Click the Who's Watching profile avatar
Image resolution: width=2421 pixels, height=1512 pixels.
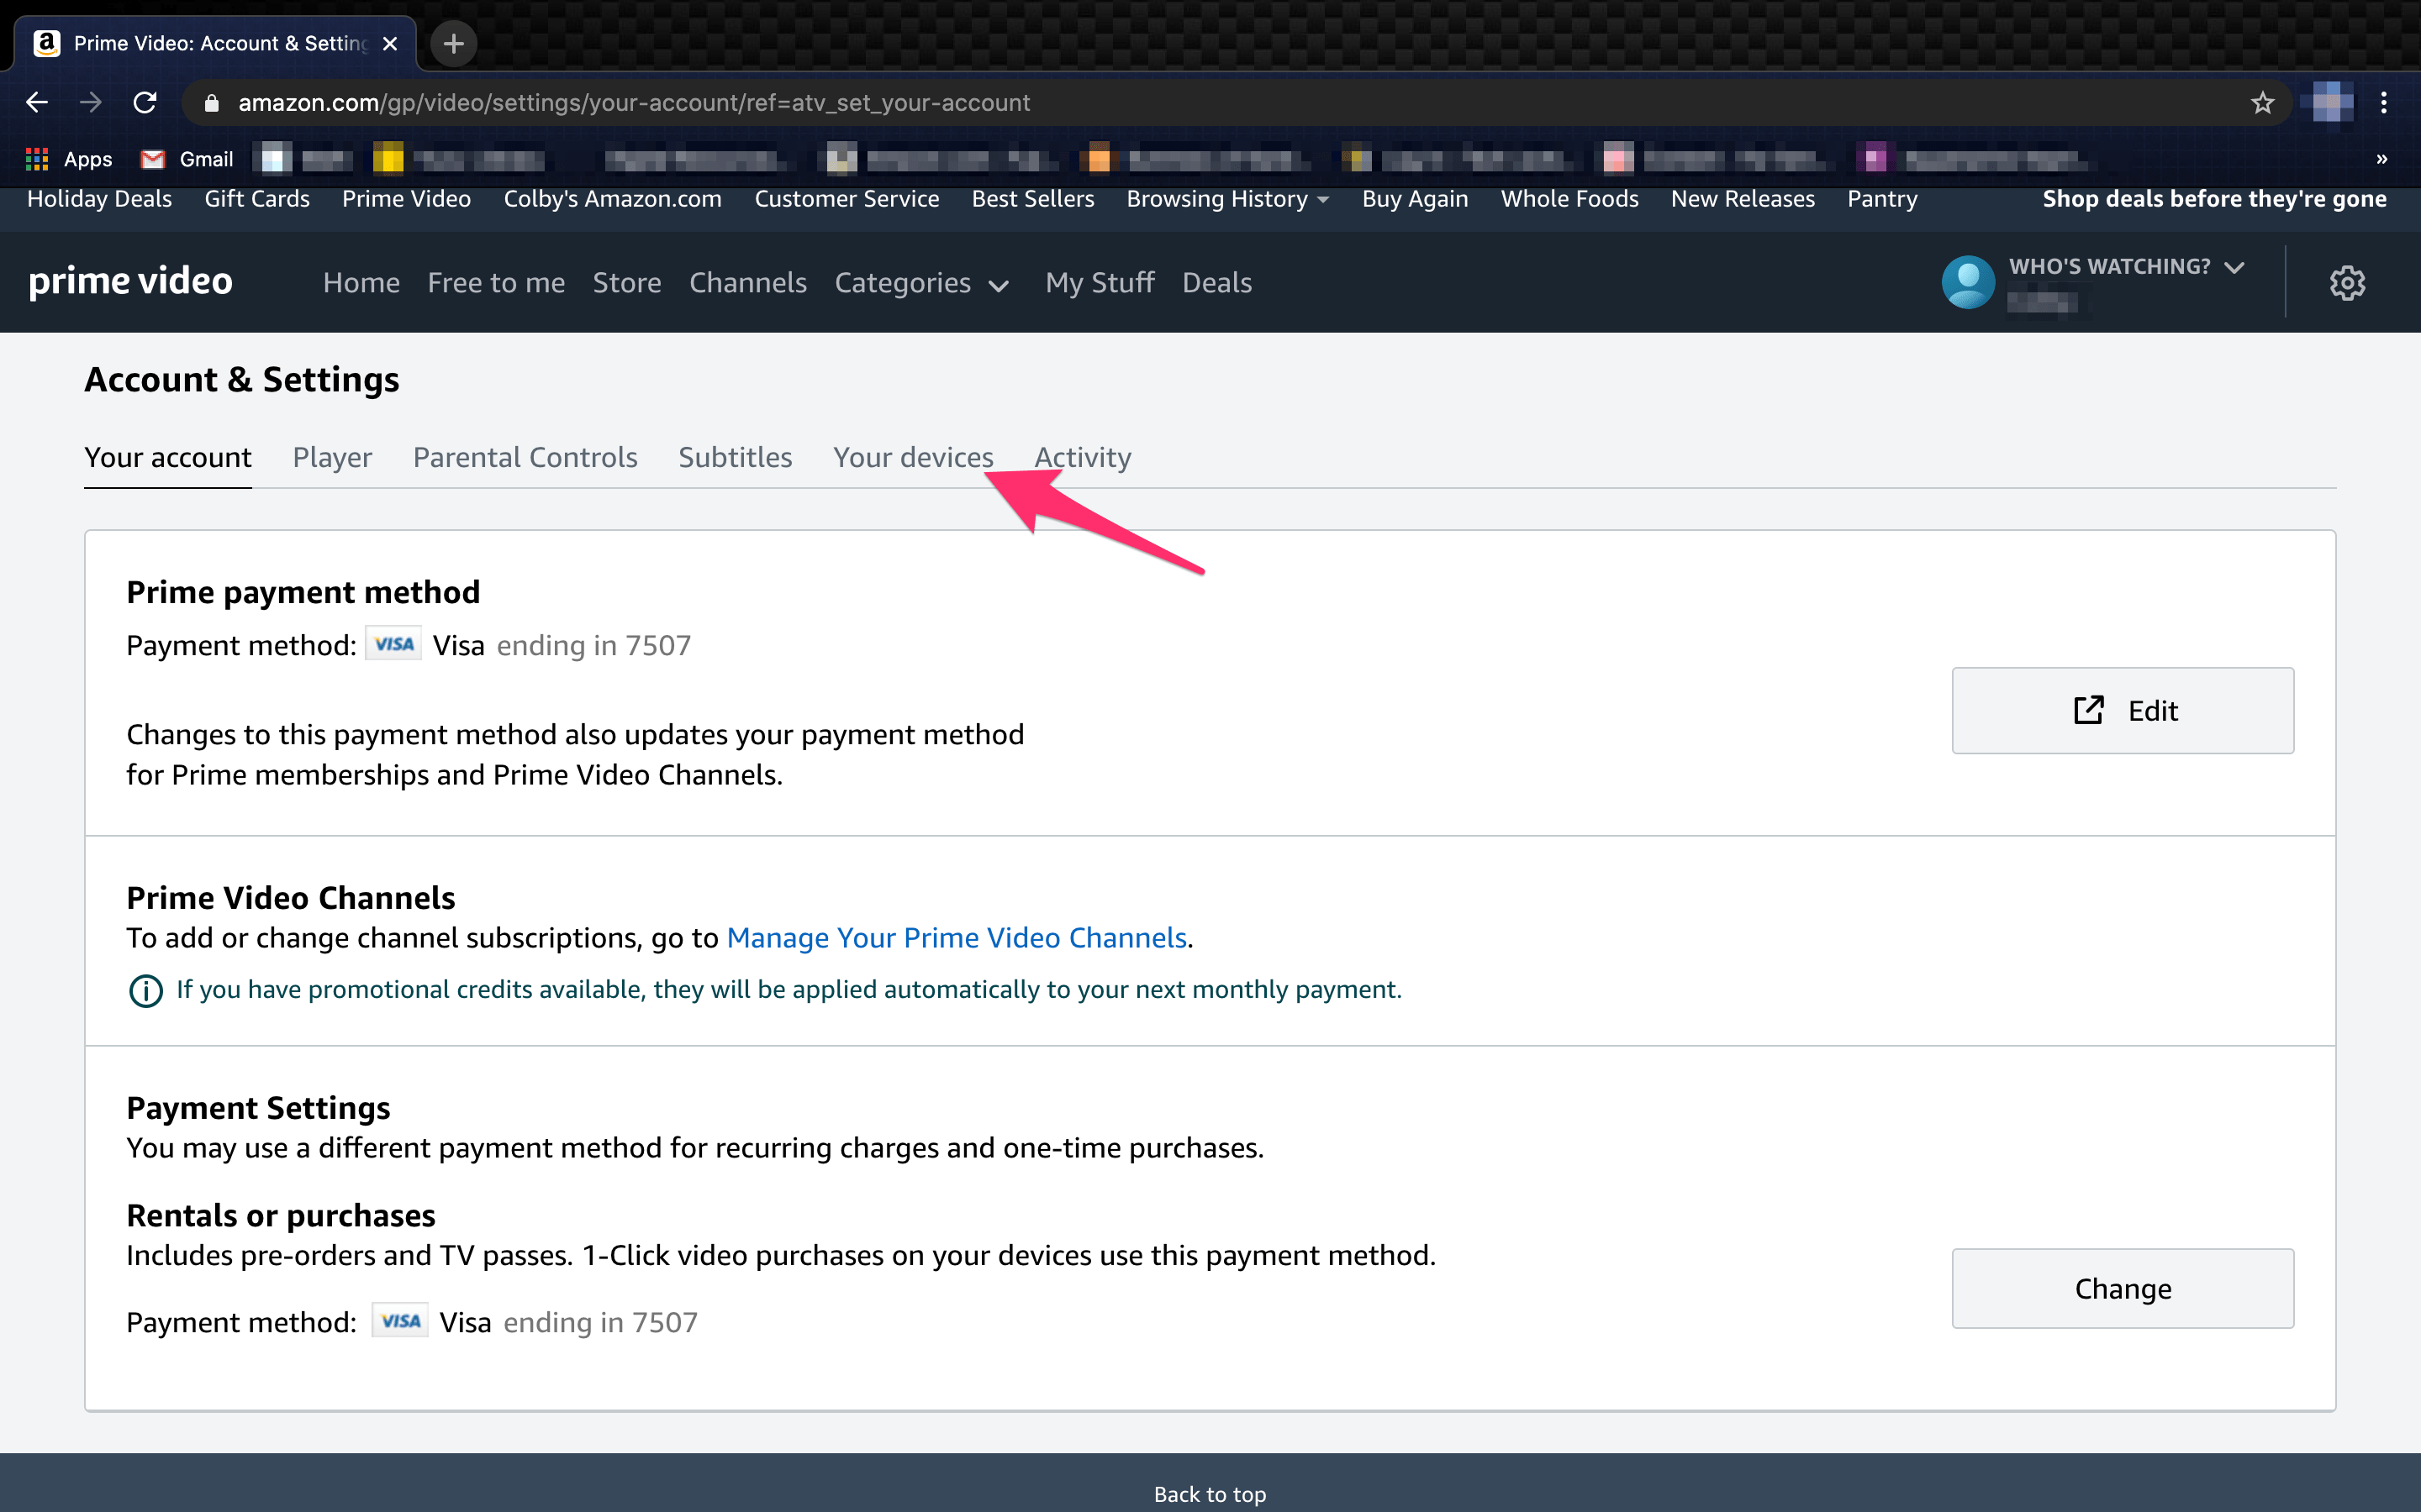pos(1967,283)
